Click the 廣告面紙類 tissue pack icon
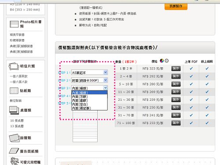This screenshot has height=165, width=220. click(x=14, y=151)
